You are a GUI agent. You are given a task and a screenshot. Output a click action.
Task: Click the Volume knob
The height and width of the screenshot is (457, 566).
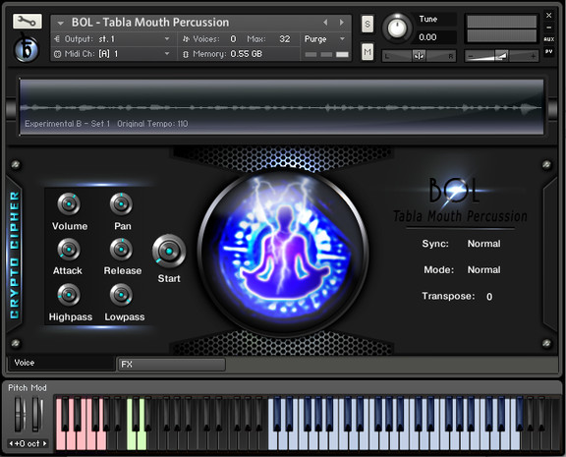click(69, 204)
